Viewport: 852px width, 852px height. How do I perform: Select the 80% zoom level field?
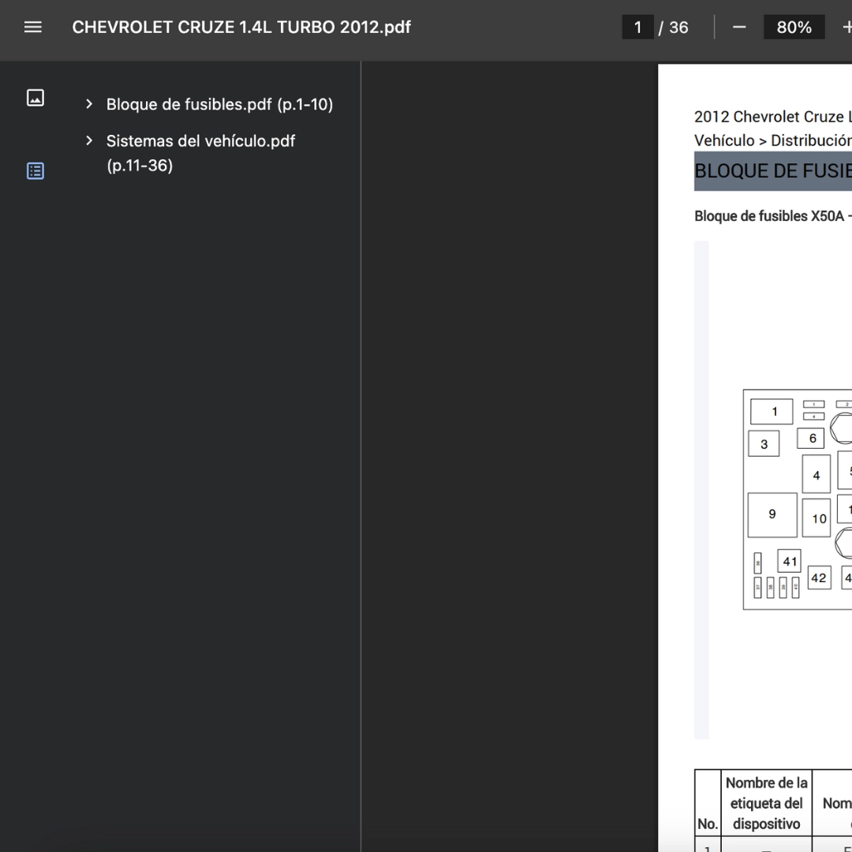click(794, 28)
